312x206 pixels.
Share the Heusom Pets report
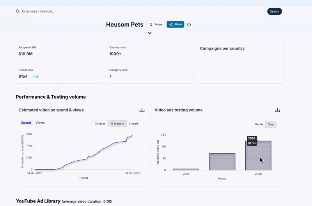tap(175, 24)
